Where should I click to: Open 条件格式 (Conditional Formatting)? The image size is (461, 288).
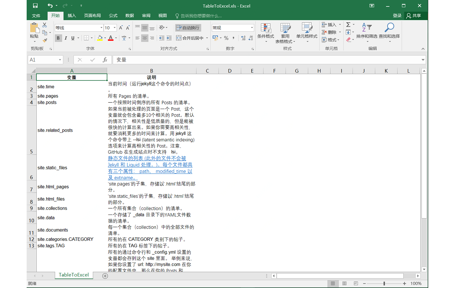coord(266,33)
